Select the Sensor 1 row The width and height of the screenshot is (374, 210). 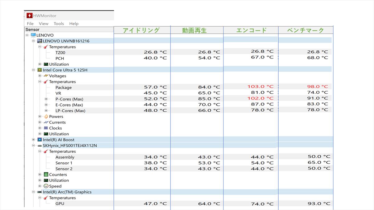click(x=64, y=163)
